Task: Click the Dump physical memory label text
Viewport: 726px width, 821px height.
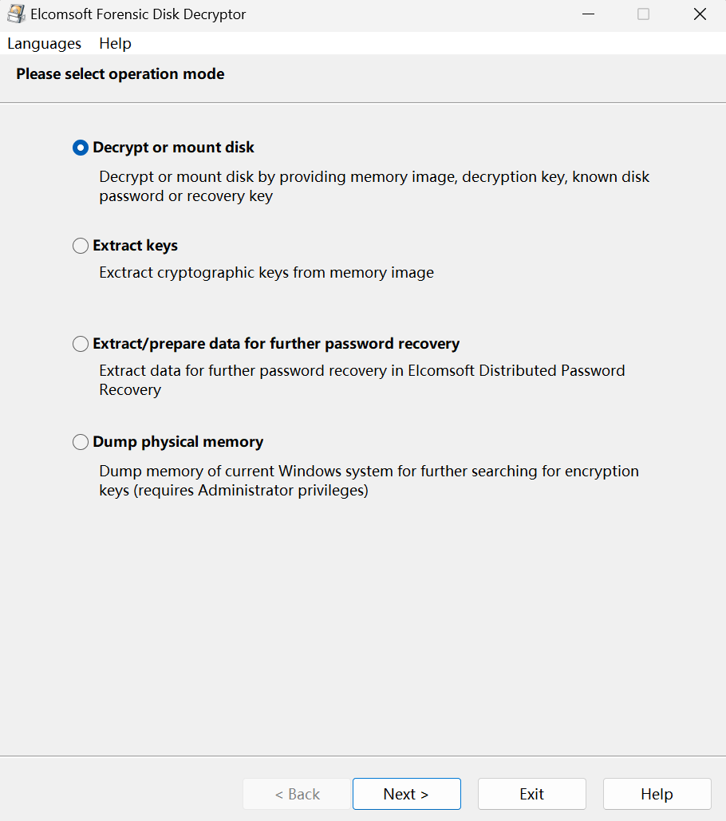Action: 178,442
